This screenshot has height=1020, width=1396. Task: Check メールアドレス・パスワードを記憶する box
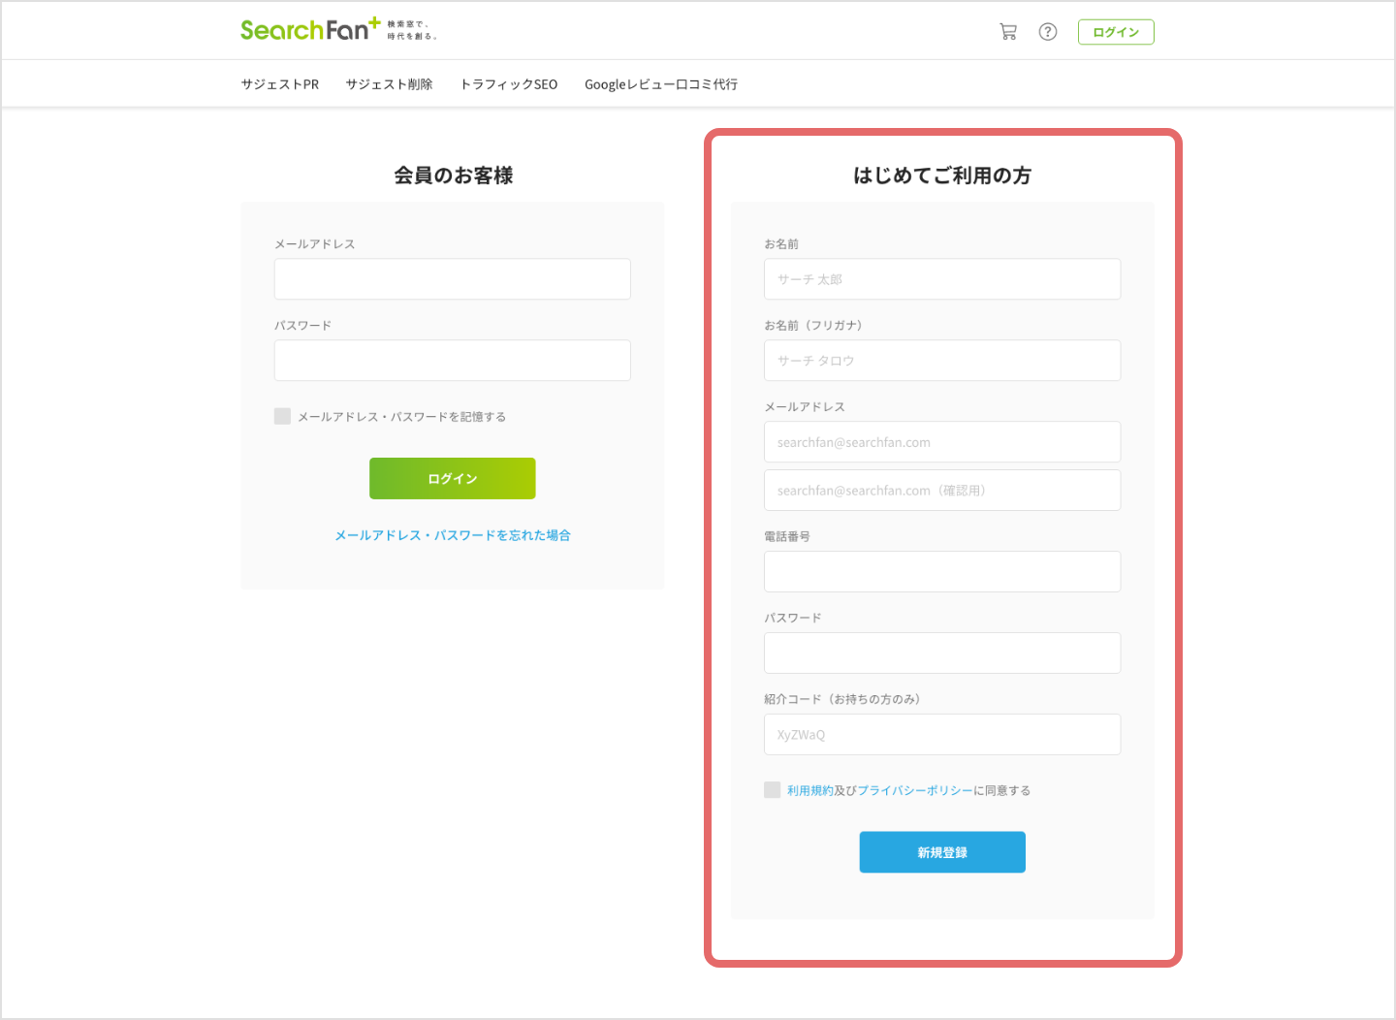(283, 416)
